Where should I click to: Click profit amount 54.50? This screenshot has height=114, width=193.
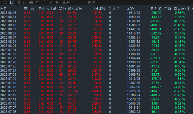[x=72, y=13]
